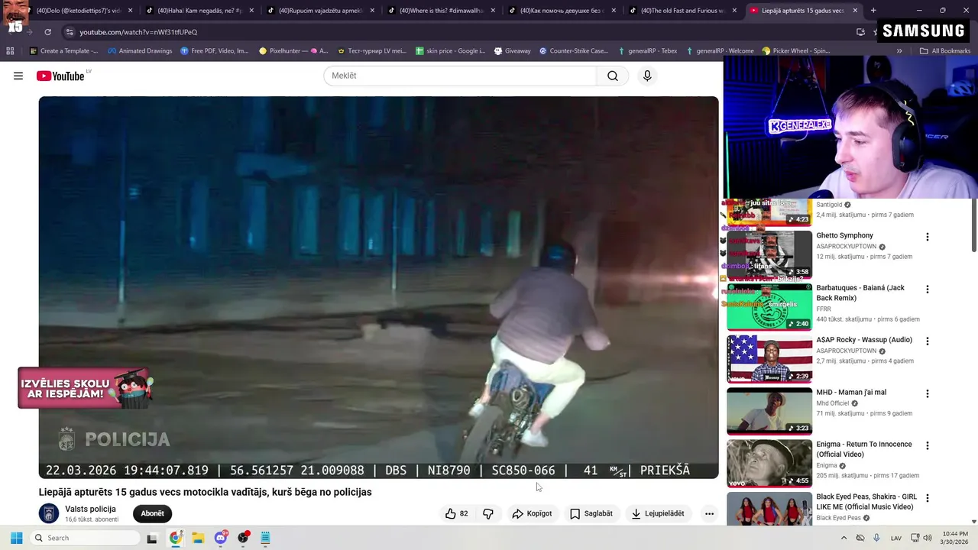978x550 pixels.
Task: Open Windows Start menu
Action: (16, 538)
